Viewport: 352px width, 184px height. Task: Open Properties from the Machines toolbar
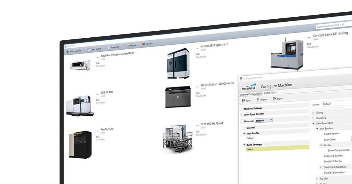[113, 47]
